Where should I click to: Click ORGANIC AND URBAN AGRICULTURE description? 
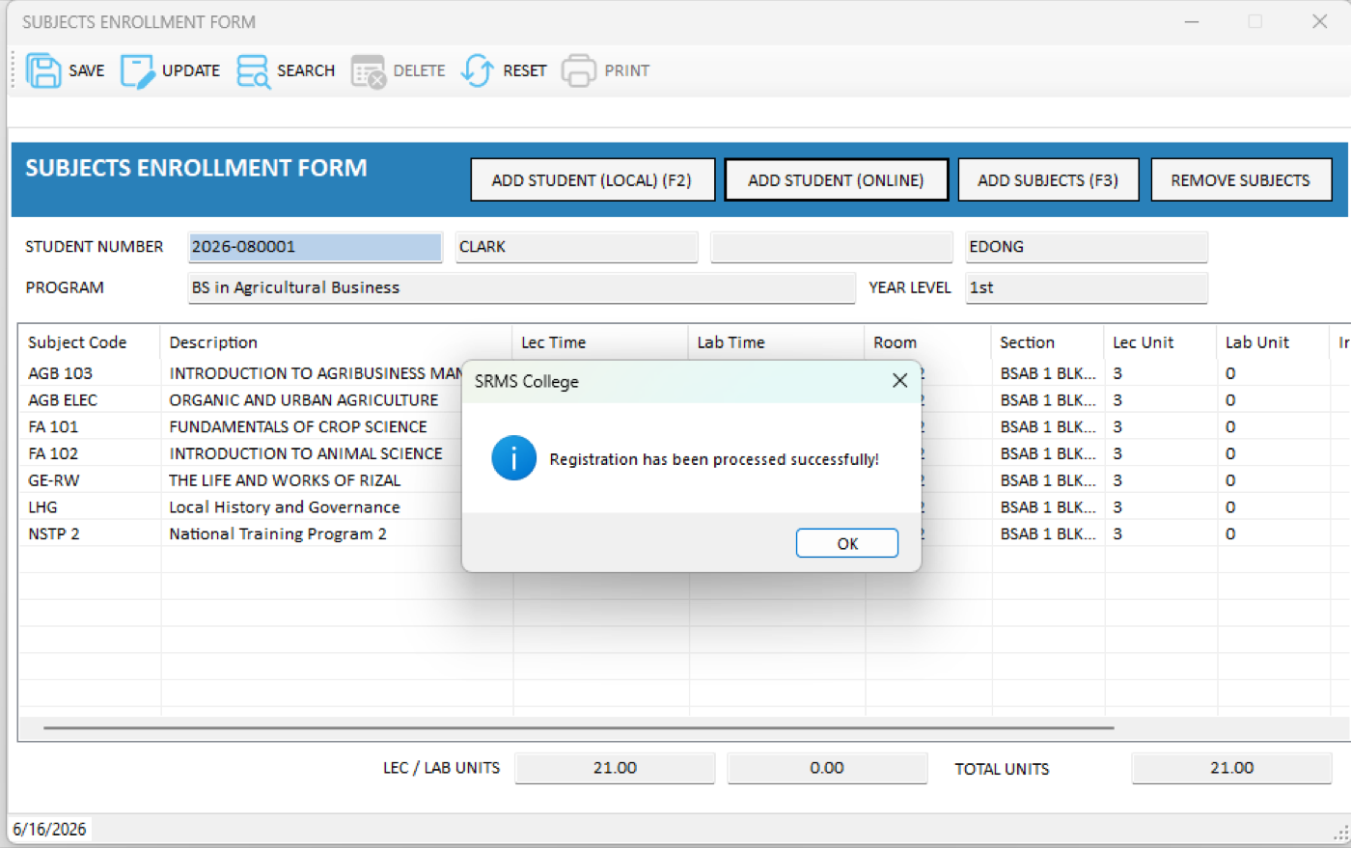(x=304, y=400)
